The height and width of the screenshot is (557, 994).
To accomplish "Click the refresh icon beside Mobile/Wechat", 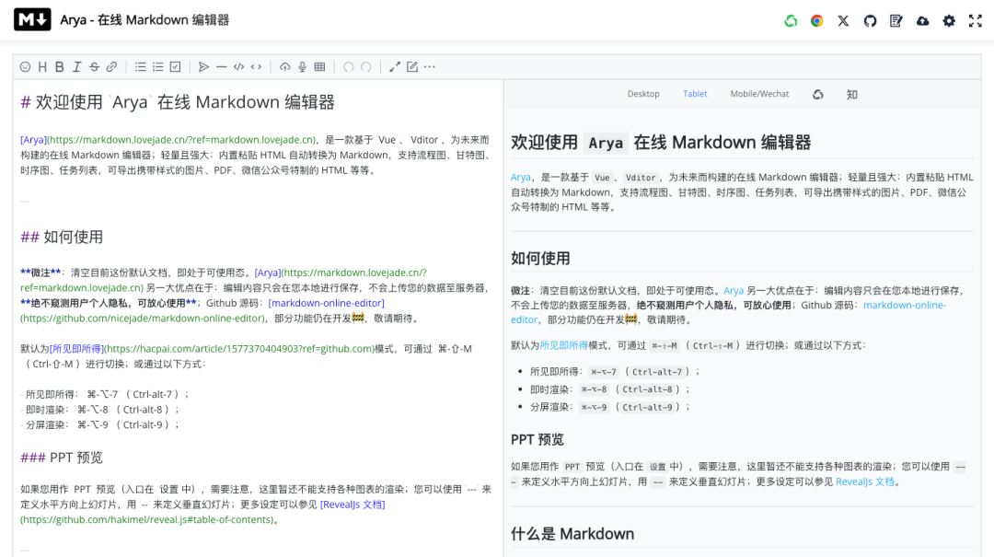I will coord(818,95).
